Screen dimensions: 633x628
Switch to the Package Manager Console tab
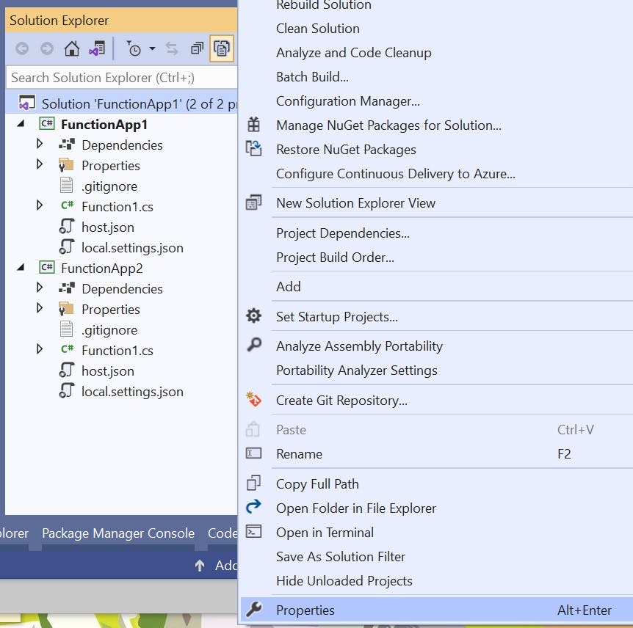coord(117,533)
